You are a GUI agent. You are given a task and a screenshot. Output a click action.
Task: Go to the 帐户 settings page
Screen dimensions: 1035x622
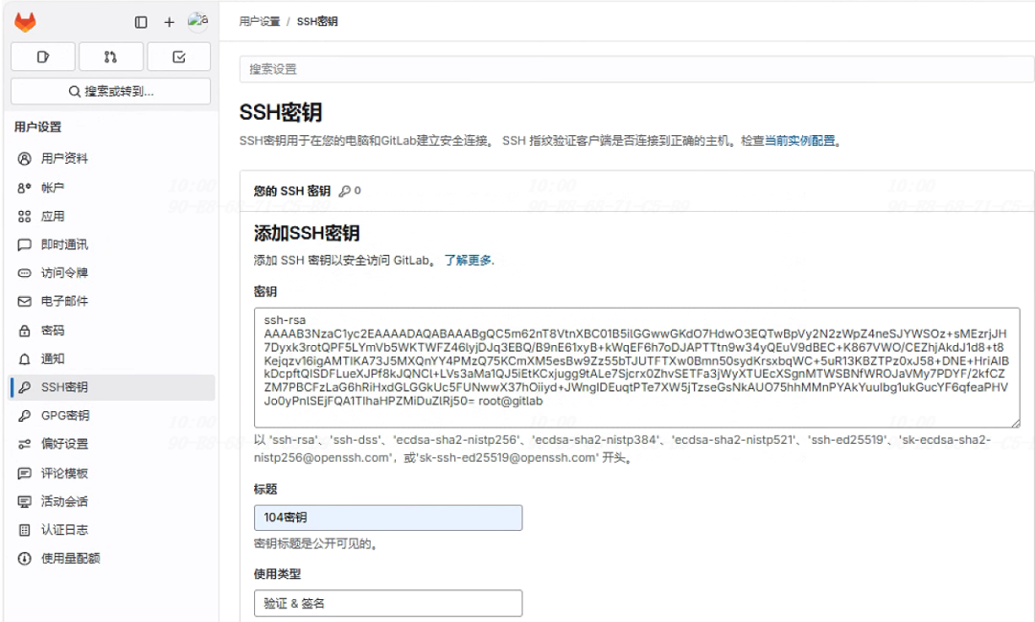(x=52, y=188)
